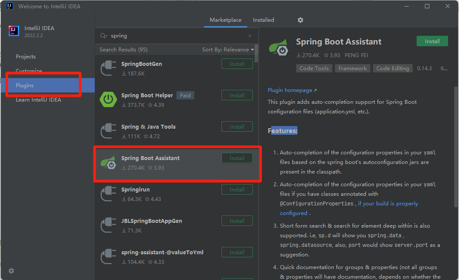The height and width of the screenshot is (280, 459).
Task: Open Projects in the sidebar
Action: pos(26,57)
